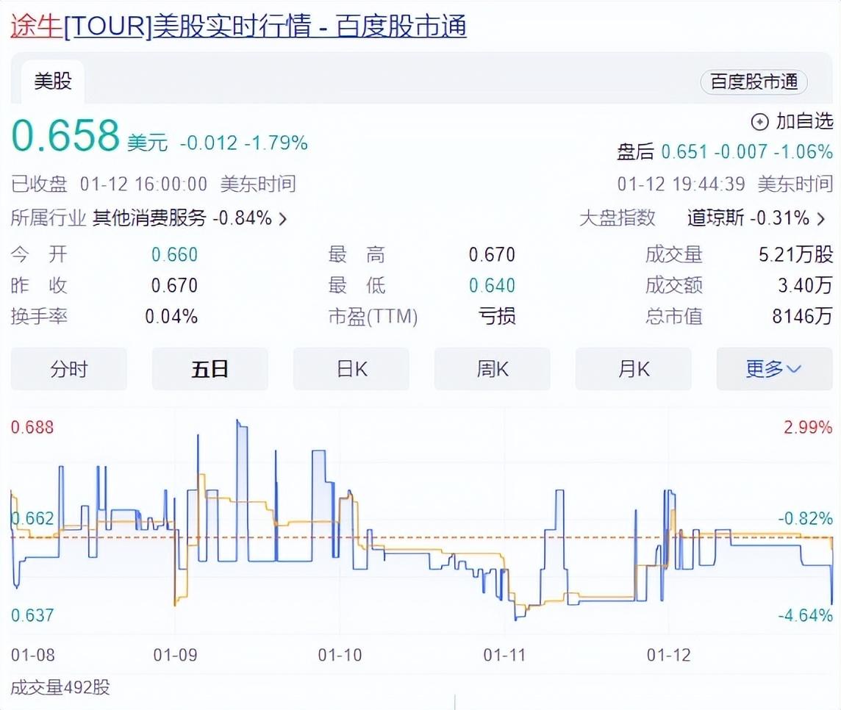Switch to the 分时 chart tab
The height and width of the screenshot is (710, 841).
point(68,369)
